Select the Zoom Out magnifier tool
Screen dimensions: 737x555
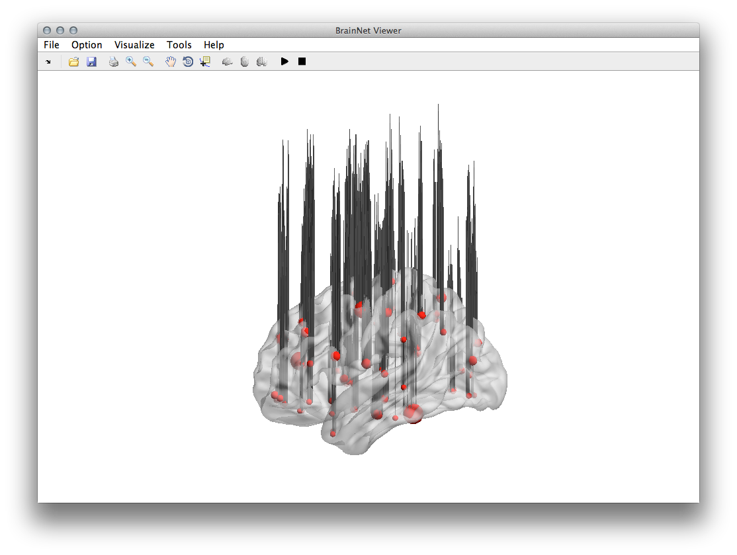[148, 62]
